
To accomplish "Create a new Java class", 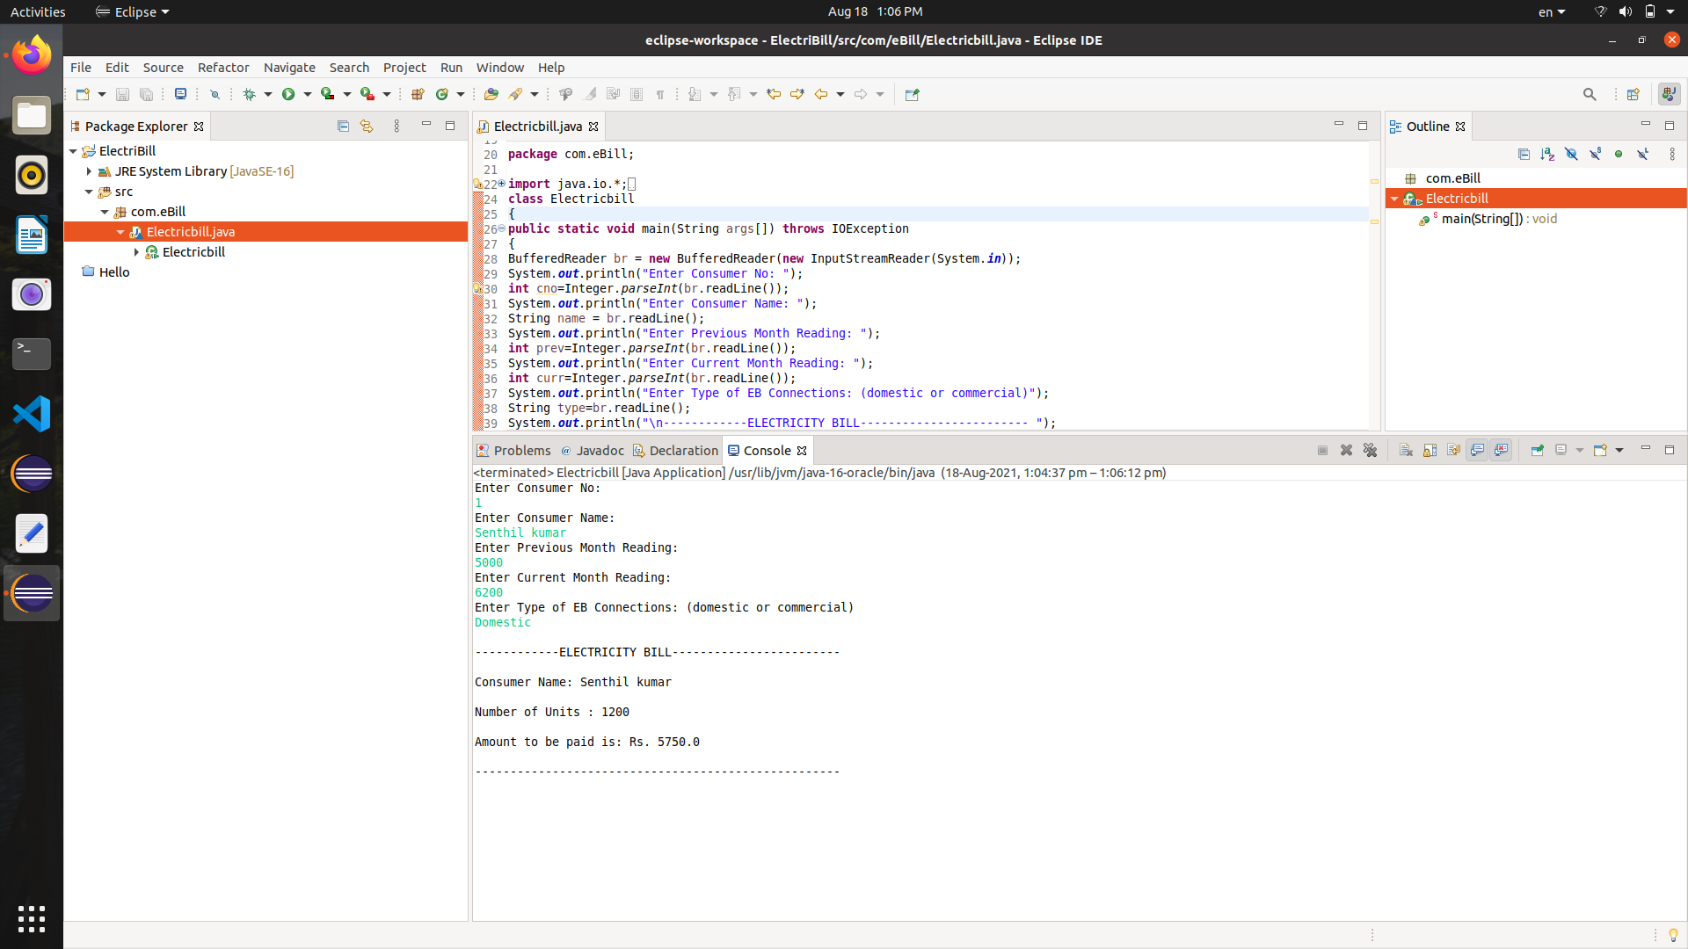I will [x=444, y=94].
